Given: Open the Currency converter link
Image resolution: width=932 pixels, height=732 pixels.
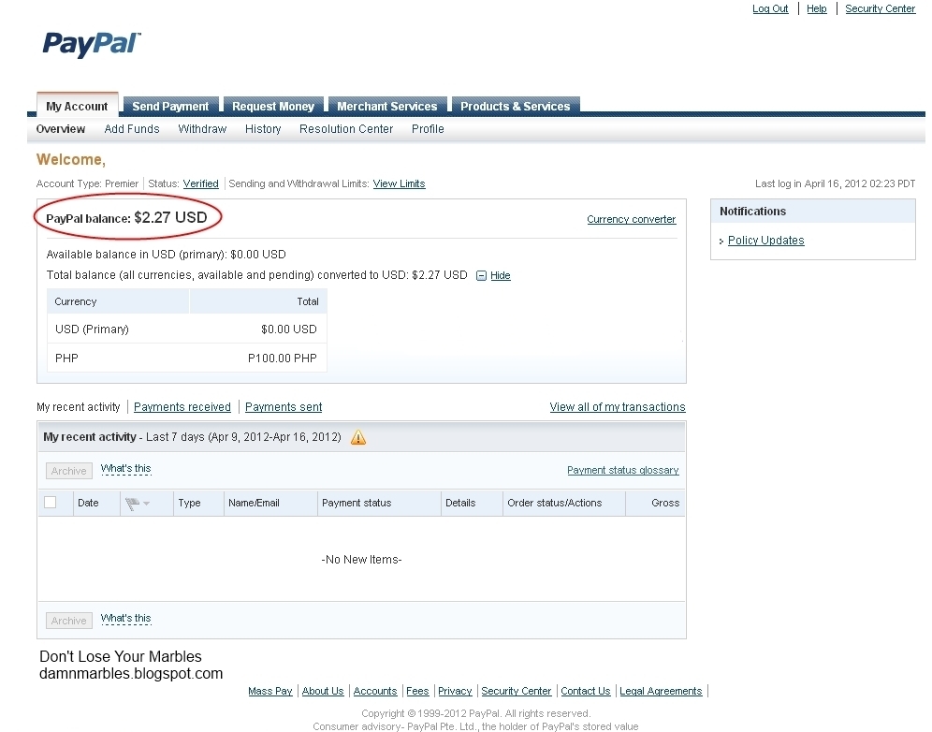Looking at the screenshot, I should tap(632, 219).
